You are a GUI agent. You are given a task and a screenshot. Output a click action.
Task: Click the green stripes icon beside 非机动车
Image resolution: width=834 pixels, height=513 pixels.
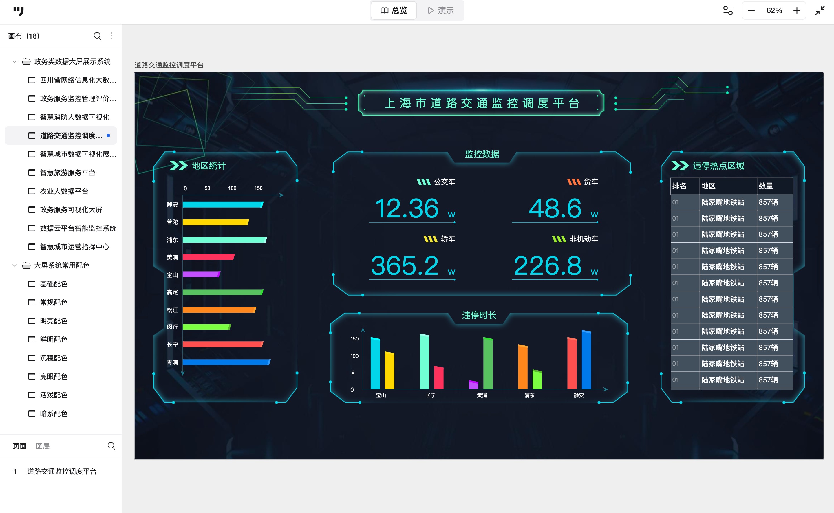pyautogui.click(x=559, y=239)
